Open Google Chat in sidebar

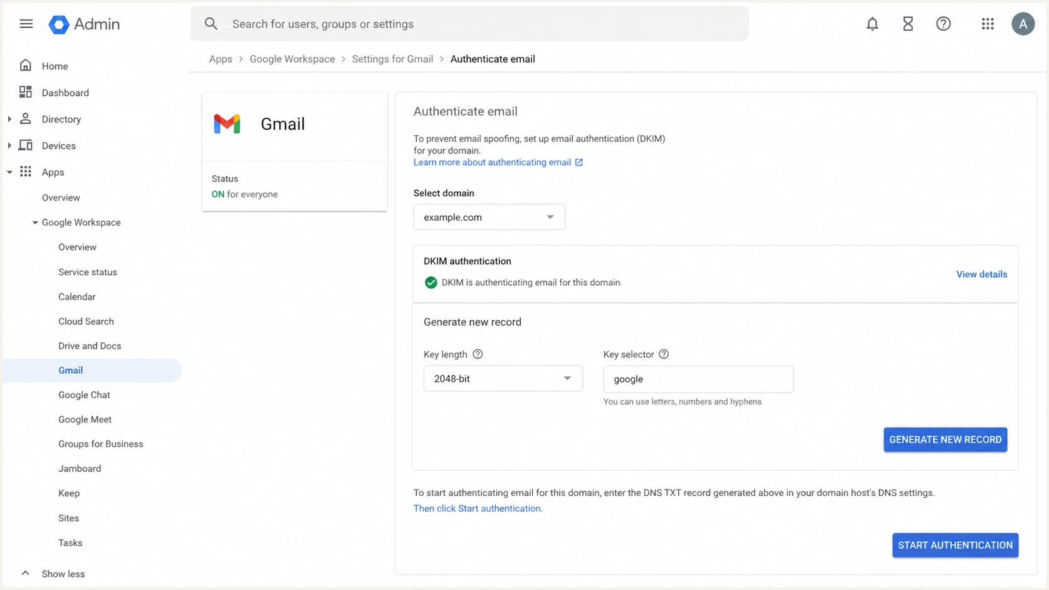84,395
